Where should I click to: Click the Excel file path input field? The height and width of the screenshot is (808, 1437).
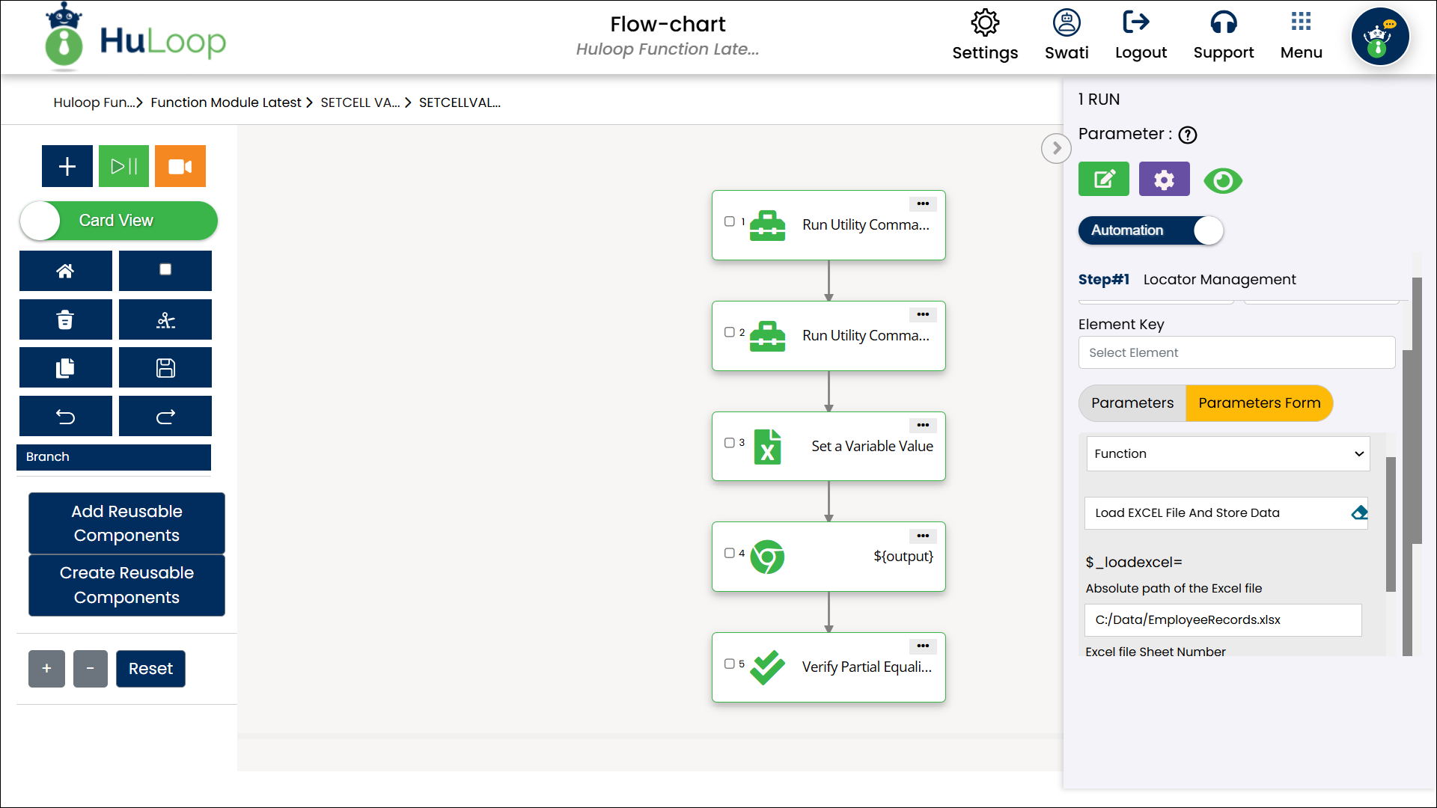[x=1222, y=620]
